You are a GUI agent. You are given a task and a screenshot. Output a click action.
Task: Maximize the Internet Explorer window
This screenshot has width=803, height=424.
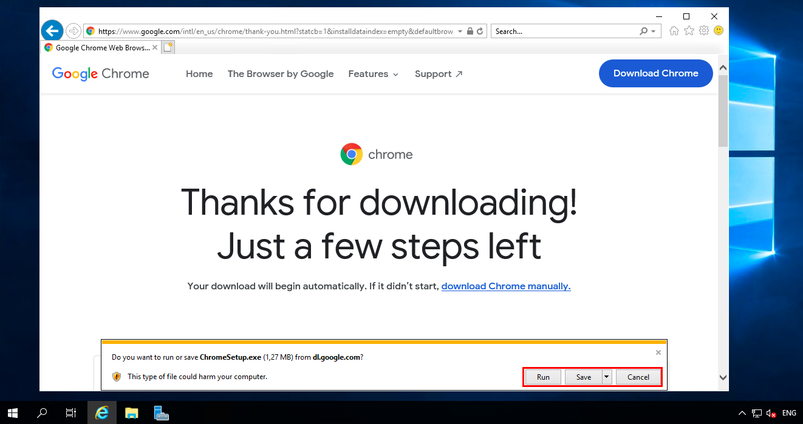pos(686,16)
